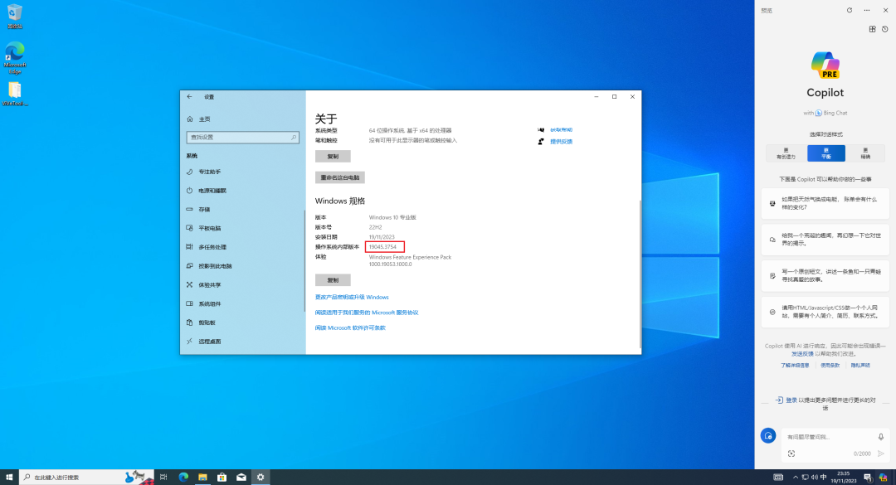Open Copilot recent activity history icon

pyautogui.click(x=885, y=29)
